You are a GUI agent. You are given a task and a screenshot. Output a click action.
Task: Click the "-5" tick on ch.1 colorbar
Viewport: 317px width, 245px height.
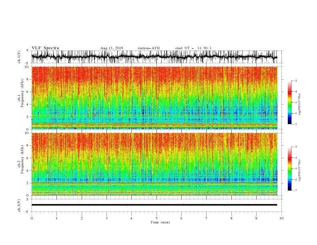pyautogui.click(x=295, y=102)
